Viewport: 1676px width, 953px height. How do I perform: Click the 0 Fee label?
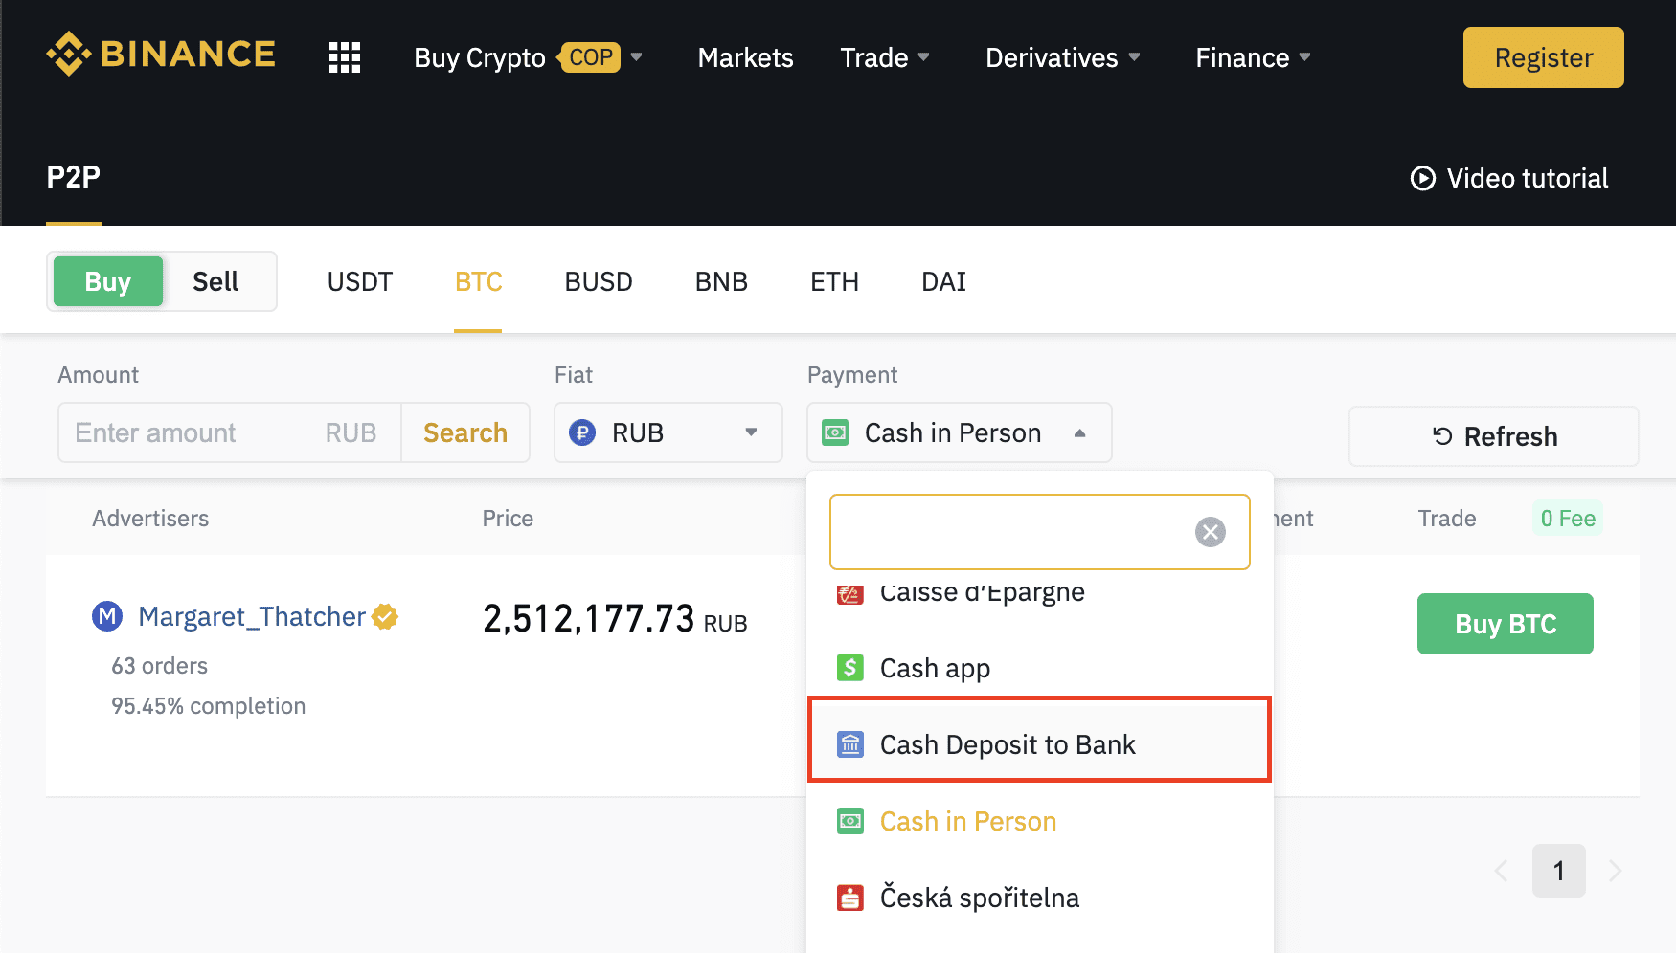(x=1568, y=519)
